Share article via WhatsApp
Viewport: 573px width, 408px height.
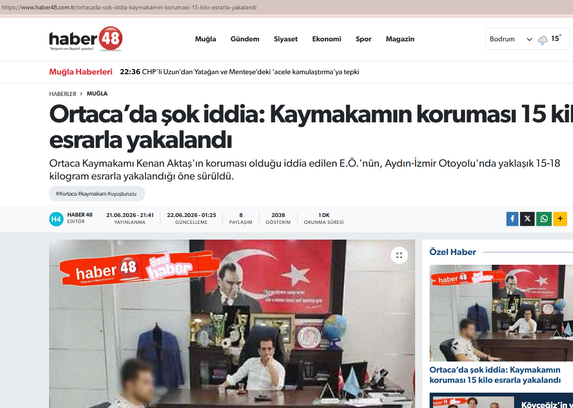(544, 219)
